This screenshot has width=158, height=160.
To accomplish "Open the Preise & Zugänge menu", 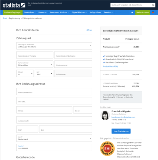I will (13, 13).
